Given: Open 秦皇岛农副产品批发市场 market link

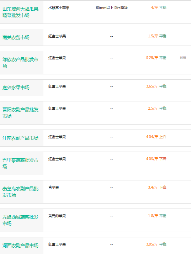Looking at the screenshot, I should [20, 192].
